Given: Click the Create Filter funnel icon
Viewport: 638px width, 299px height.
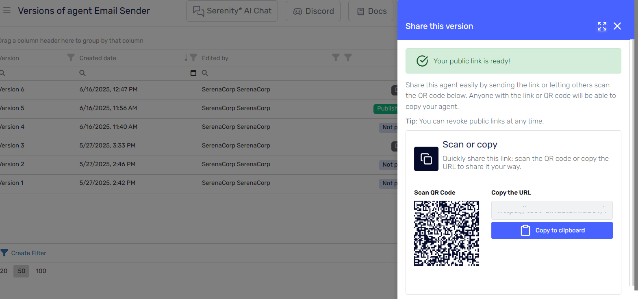Looking at the screenshot, I should pyautogui.click(x=4, y=253).
